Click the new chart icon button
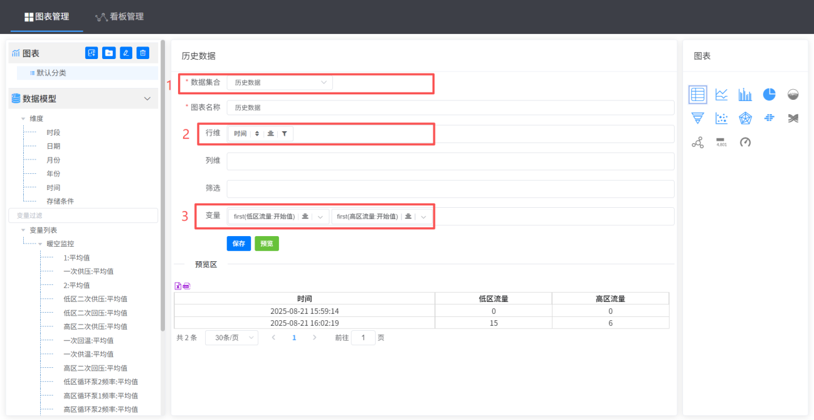This screenshot has height=420, width=814. coord(92,53)
